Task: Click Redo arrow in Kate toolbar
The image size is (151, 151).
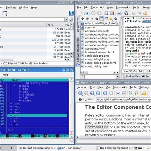Action: [x=139, y=13]
